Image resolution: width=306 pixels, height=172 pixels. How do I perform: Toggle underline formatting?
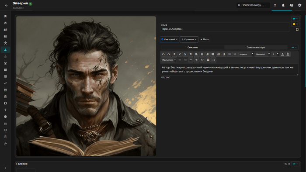click(x=185, y=54)
